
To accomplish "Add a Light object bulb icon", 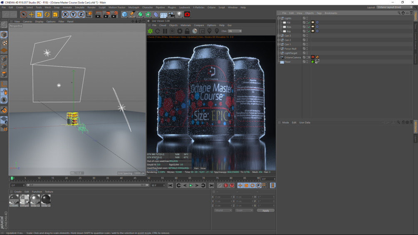I will click(179, 15).
